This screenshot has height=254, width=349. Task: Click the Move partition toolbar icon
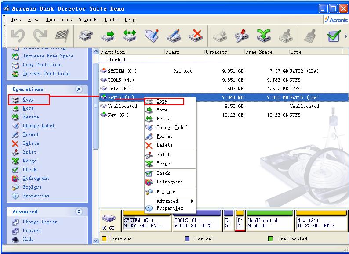coord(107,36)
